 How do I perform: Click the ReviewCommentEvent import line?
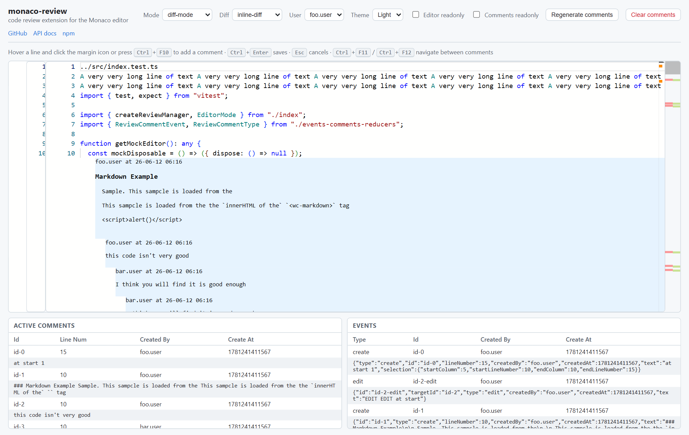(241, 124)
